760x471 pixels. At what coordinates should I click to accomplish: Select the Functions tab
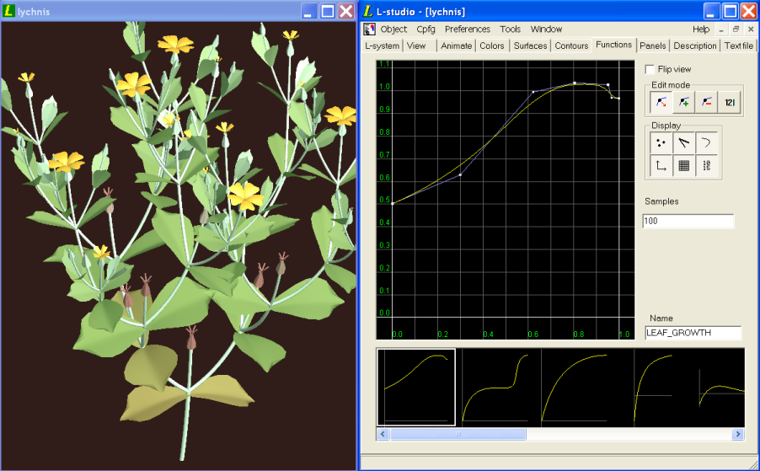point(613,45)
